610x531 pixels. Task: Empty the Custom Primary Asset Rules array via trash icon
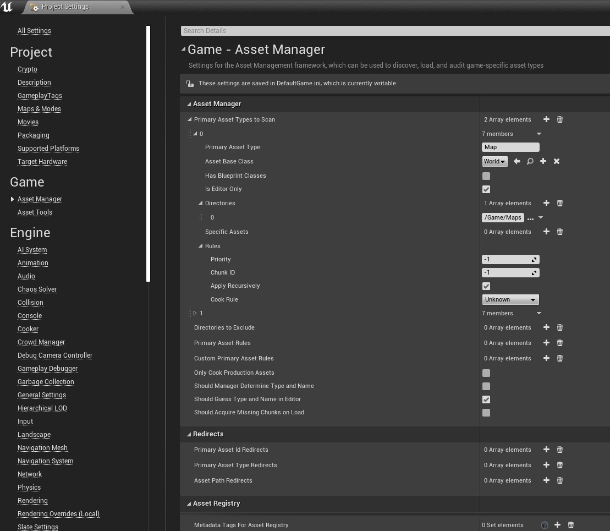pos(559,358)
